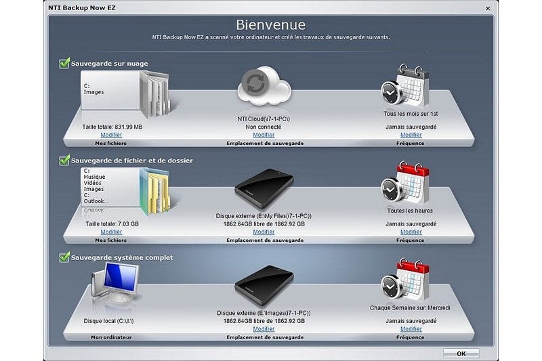Click the text Chaque Semaine sur: Mercredi
This screenshot has height=361, width=542.
tap(410, 307)
